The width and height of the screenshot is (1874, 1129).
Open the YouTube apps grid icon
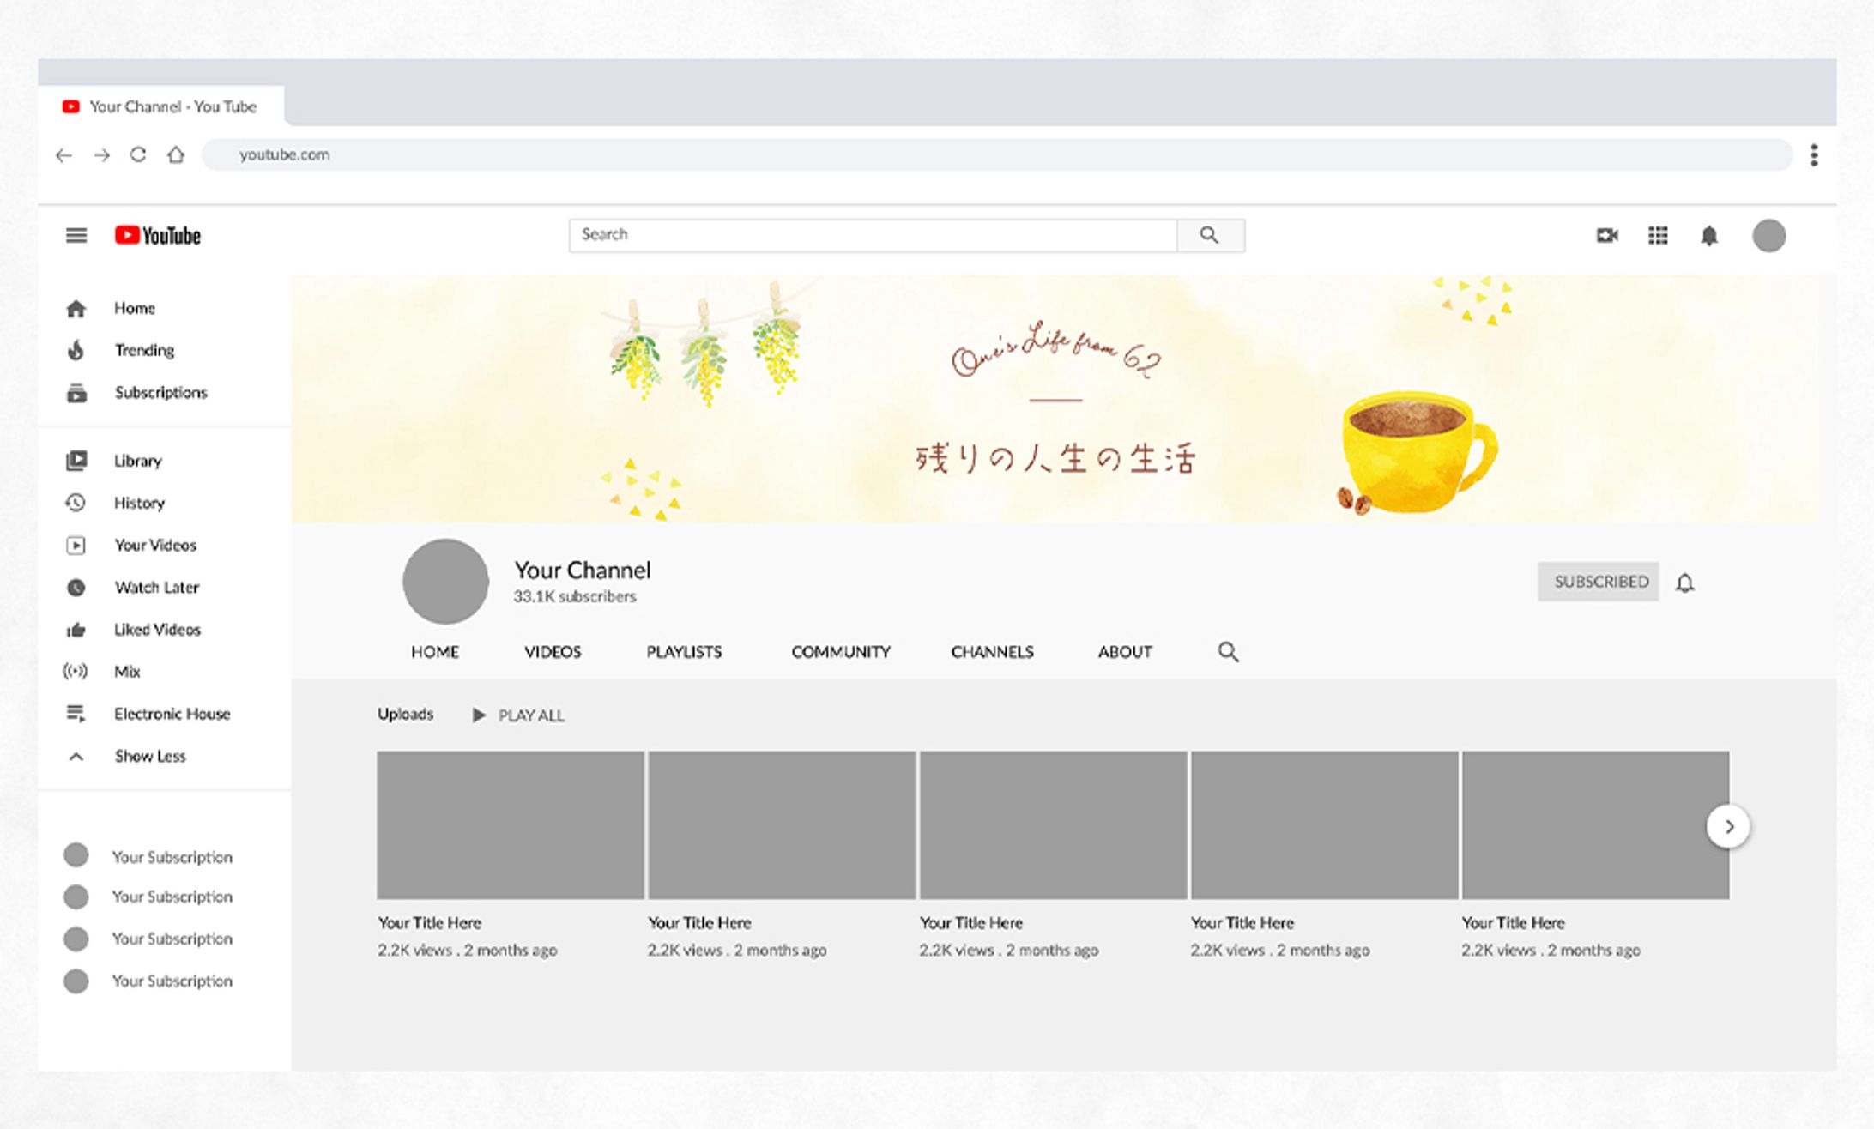1659,235
